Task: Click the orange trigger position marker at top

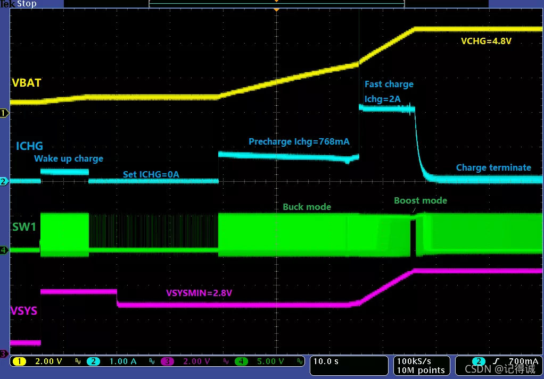Action: 276,10
